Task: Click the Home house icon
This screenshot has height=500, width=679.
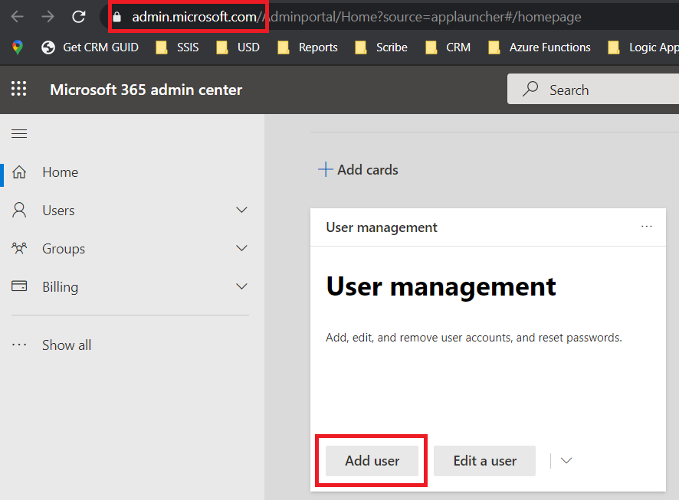Action: pyautogui.click(x=19, y=172)
